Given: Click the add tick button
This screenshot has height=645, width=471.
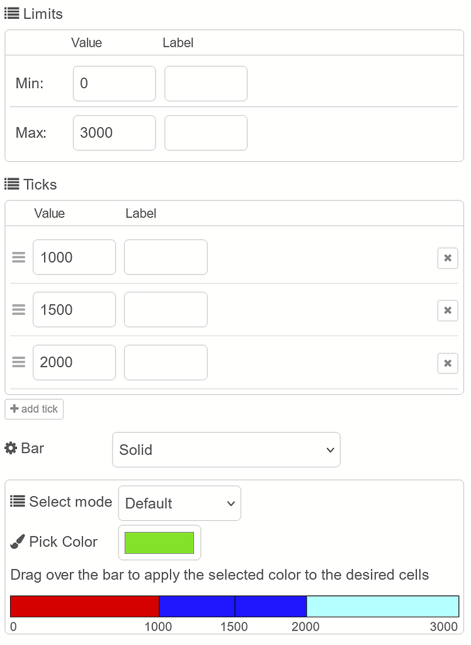Looking at the screenshot, I should pyautogui.click(x=34, y=409).
